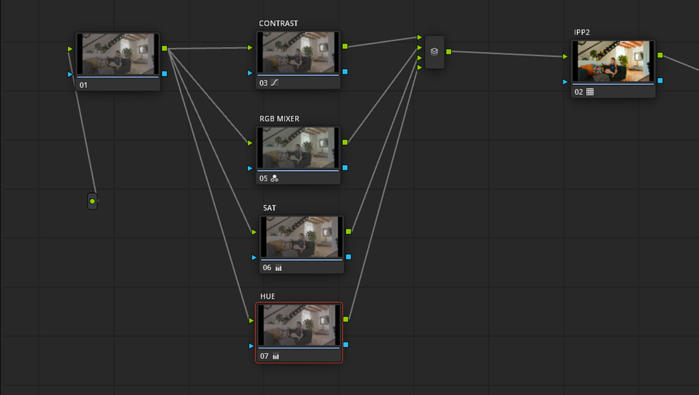Select the SAT node thumbnail
The height and width of the screenshot is (395, 699).
point(302,237)
